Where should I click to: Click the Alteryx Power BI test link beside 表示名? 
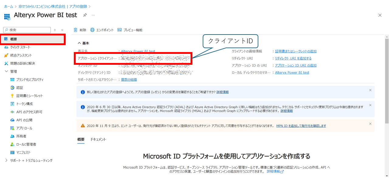138,51
